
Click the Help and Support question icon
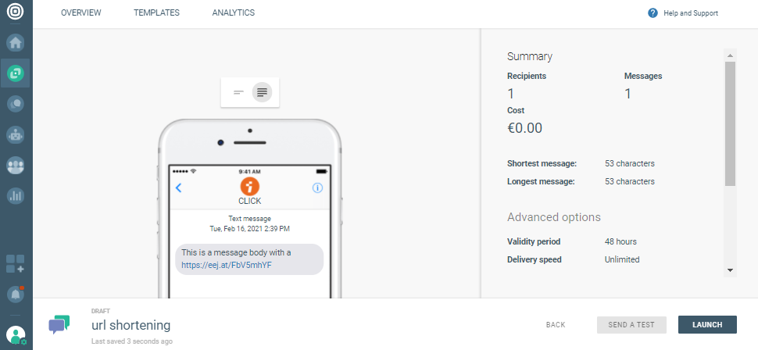(653, 13)
